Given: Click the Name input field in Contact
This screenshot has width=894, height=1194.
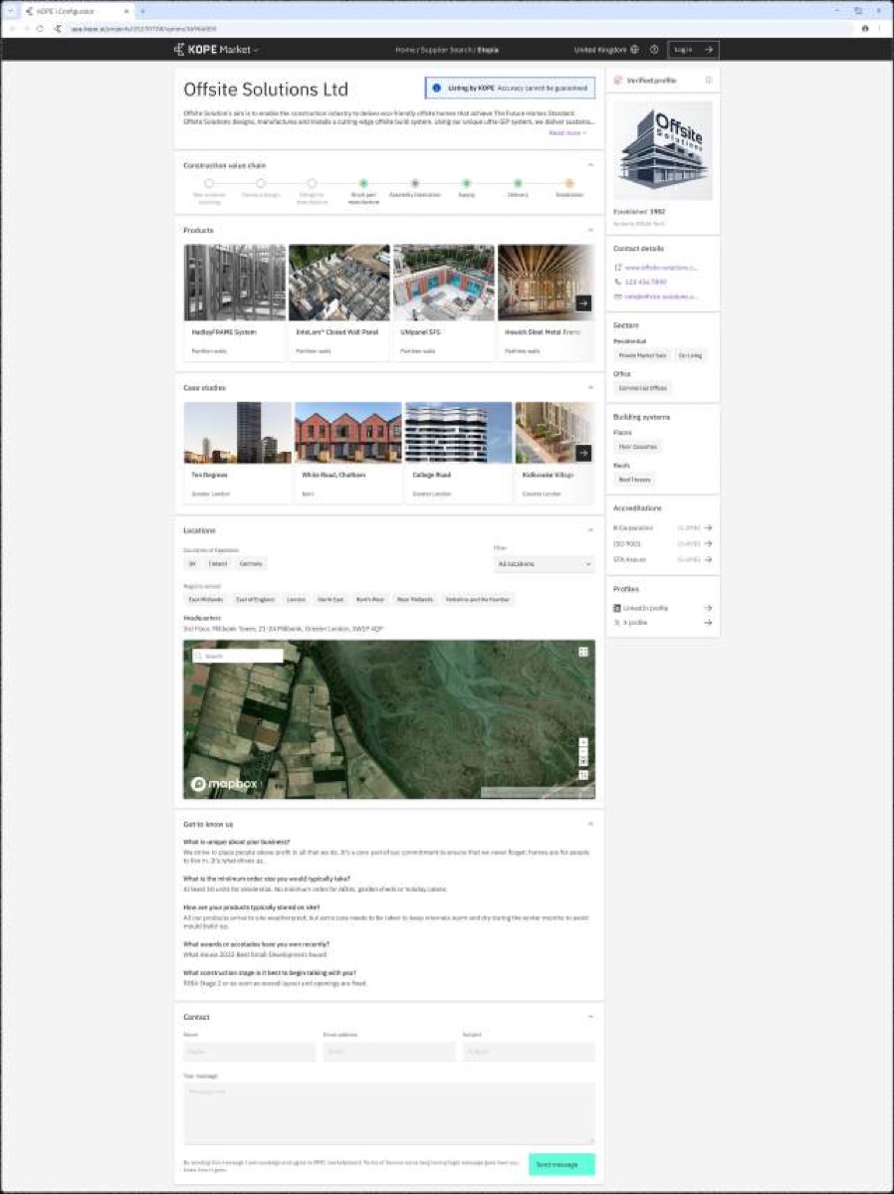Looking at the screenshot, I should (249, 1052).
